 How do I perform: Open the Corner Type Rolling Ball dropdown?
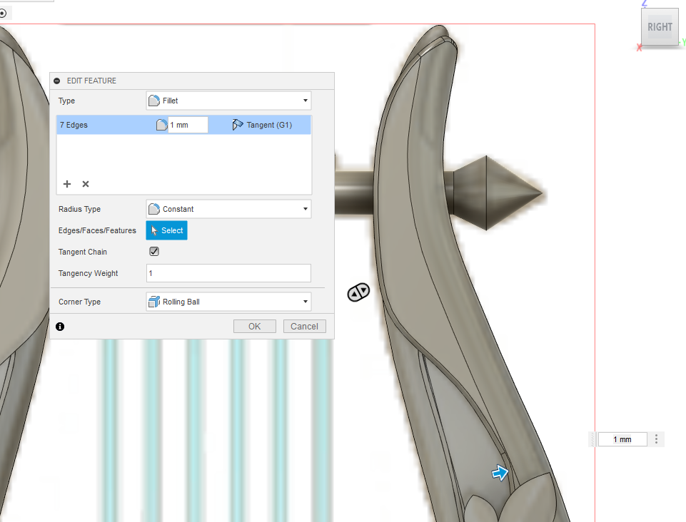228,302
